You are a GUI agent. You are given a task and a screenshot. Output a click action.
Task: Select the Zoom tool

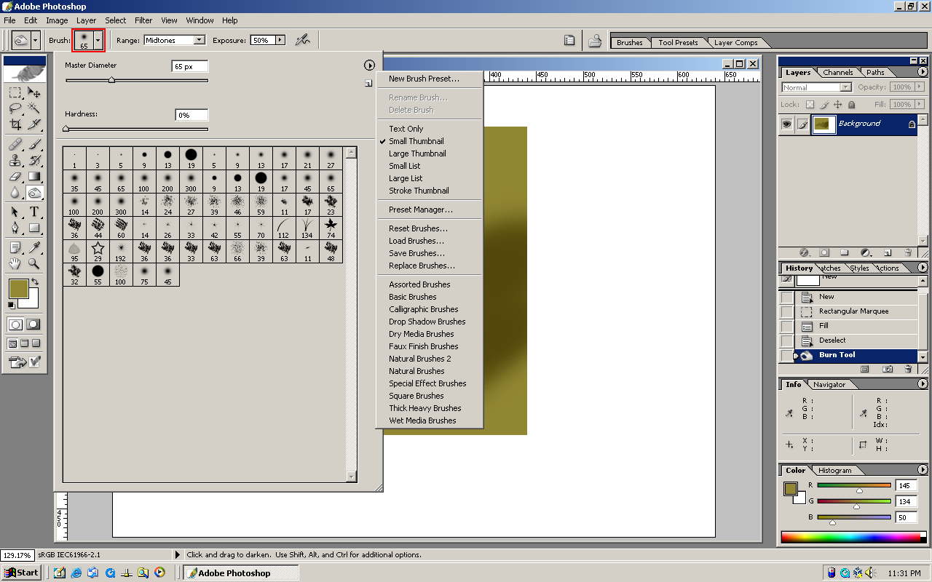34,263
